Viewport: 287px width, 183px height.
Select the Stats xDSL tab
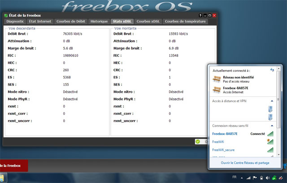tap(122, 21)
